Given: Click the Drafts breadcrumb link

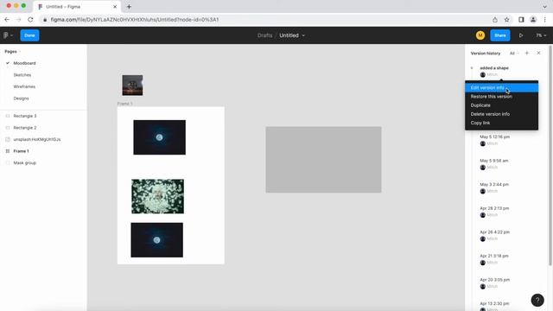Looking at the screenshot, I should 265,35.
